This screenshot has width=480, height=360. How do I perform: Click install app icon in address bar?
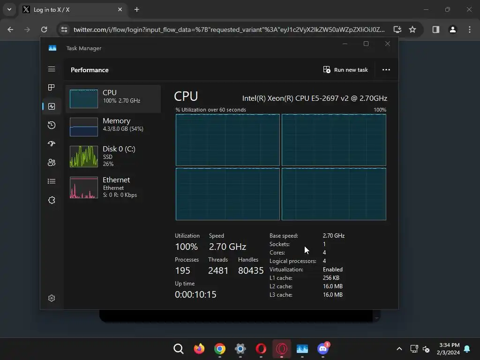pyautogui.click(x=397, y=30)
